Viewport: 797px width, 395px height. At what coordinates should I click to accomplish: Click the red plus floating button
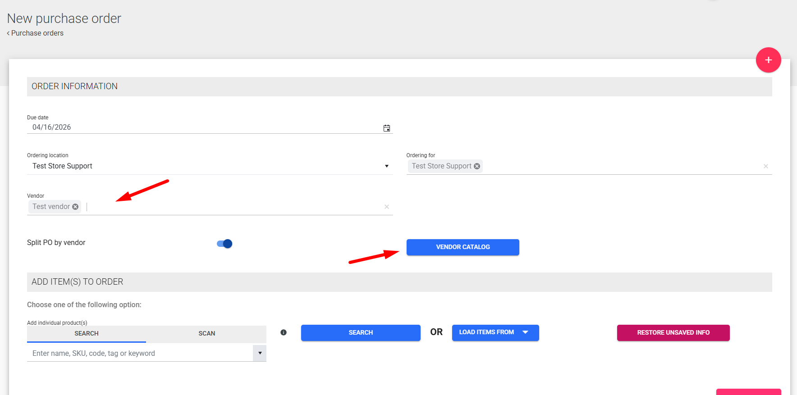768,60
